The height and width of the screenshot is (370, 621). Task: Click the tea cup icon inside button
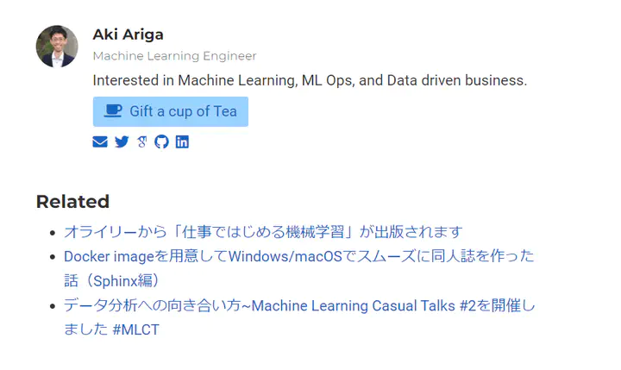113,111
